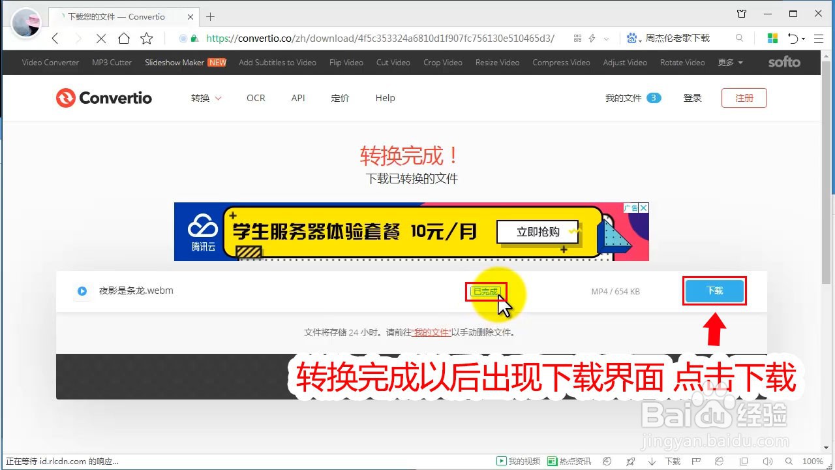This screenshot has height=470, width=835.
Task: Stop page loading with the X icon
Action: [x=100, y=39]
